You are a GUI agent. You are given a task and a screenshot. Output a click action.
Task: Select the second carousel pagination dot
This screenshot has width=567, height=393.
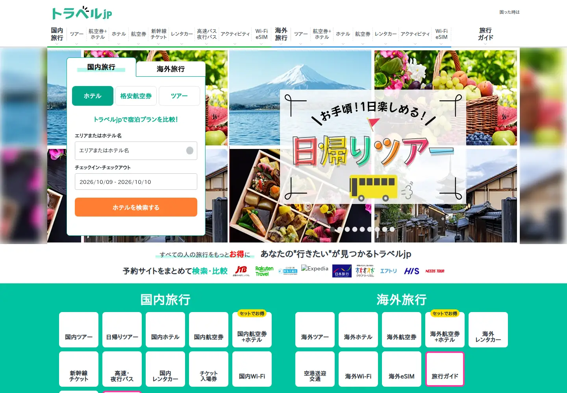pyautogui.click(x=340, y=229)
